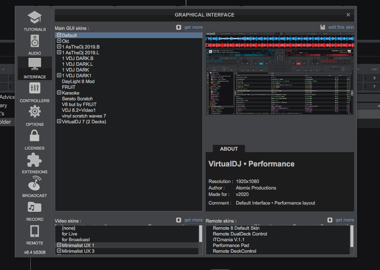Open the skin preview thumbnail
380x270 pixels.
[280, 73]
